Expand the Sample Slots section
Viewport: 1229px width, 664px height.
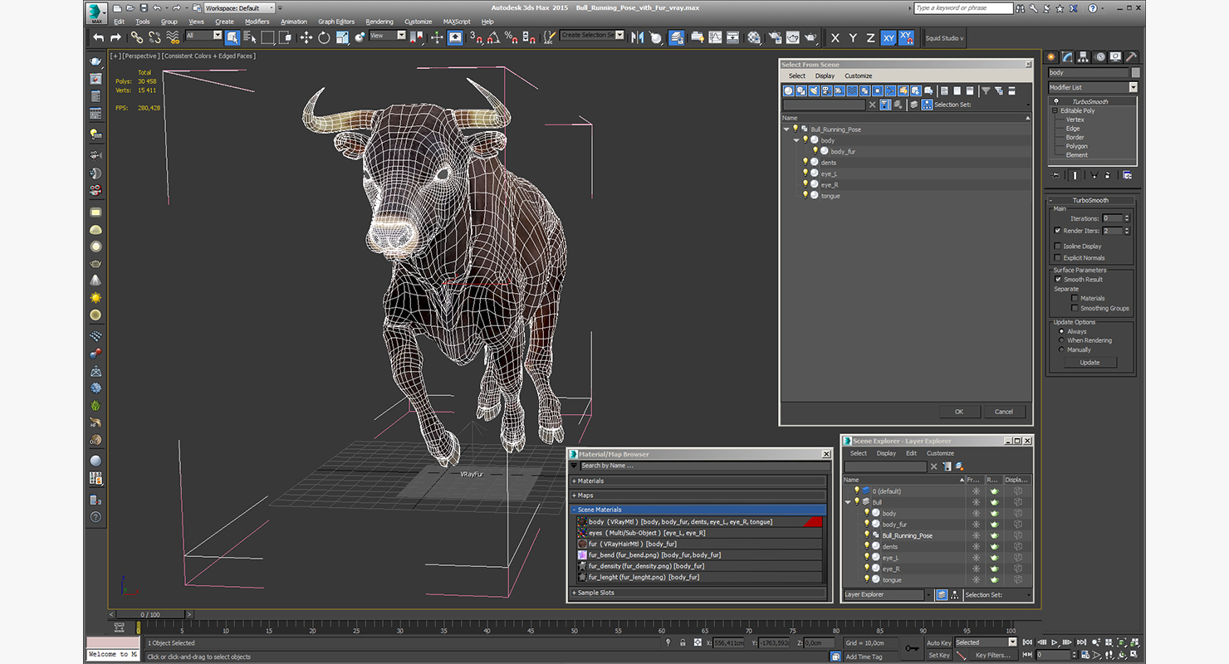point(698,593)
